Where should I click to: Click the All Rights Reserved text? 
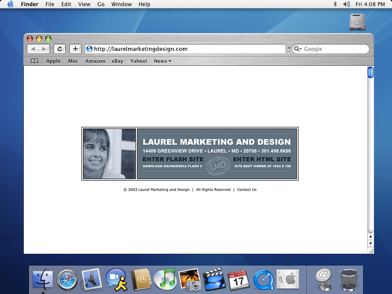point(213,189)
